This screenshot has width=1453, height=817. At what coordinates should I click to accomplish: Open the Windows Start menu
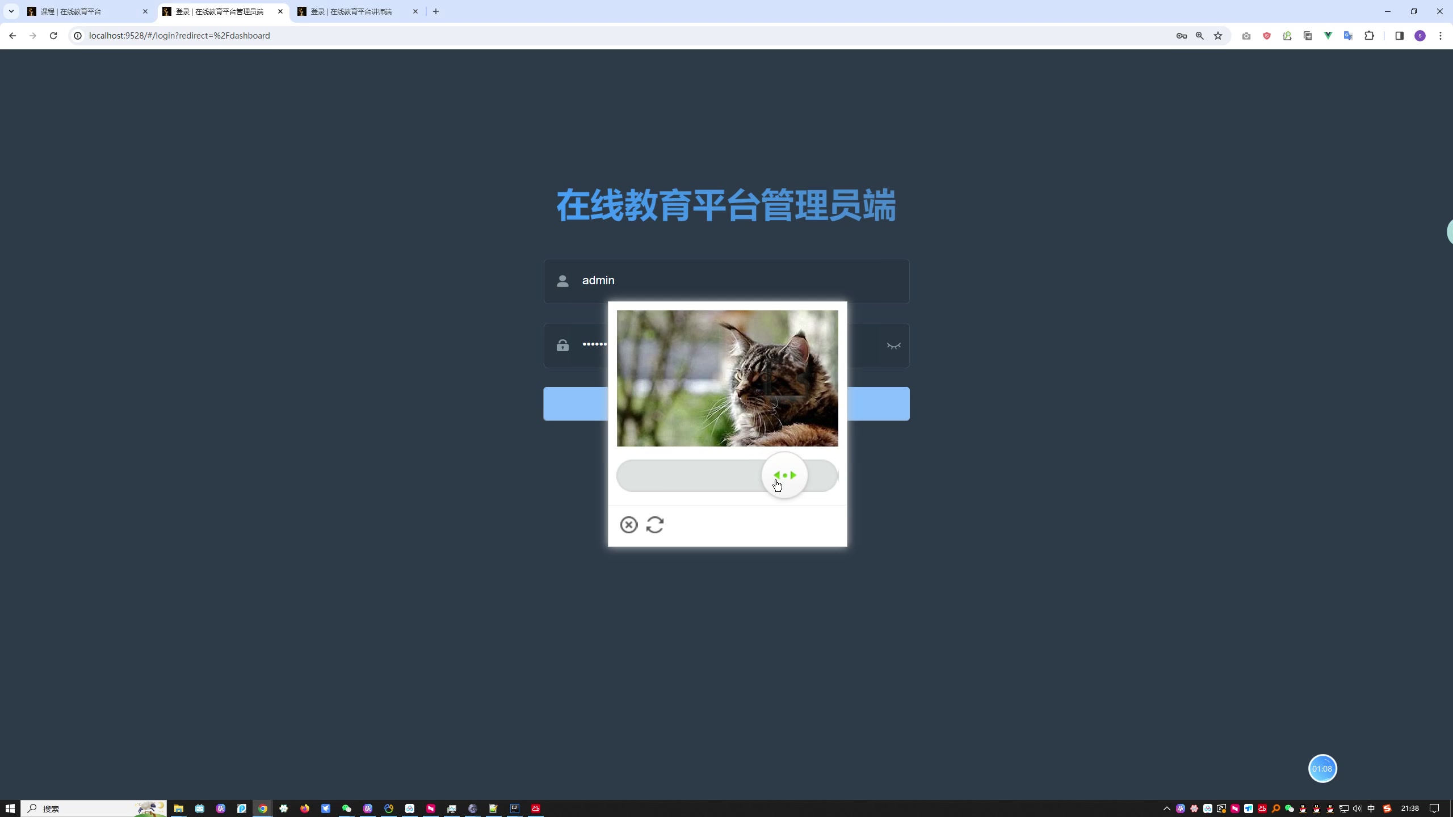tap(10, 808)
